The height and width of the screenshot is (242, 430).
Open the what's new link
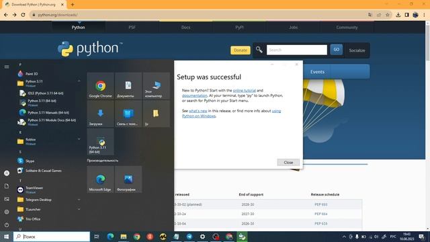198,111
